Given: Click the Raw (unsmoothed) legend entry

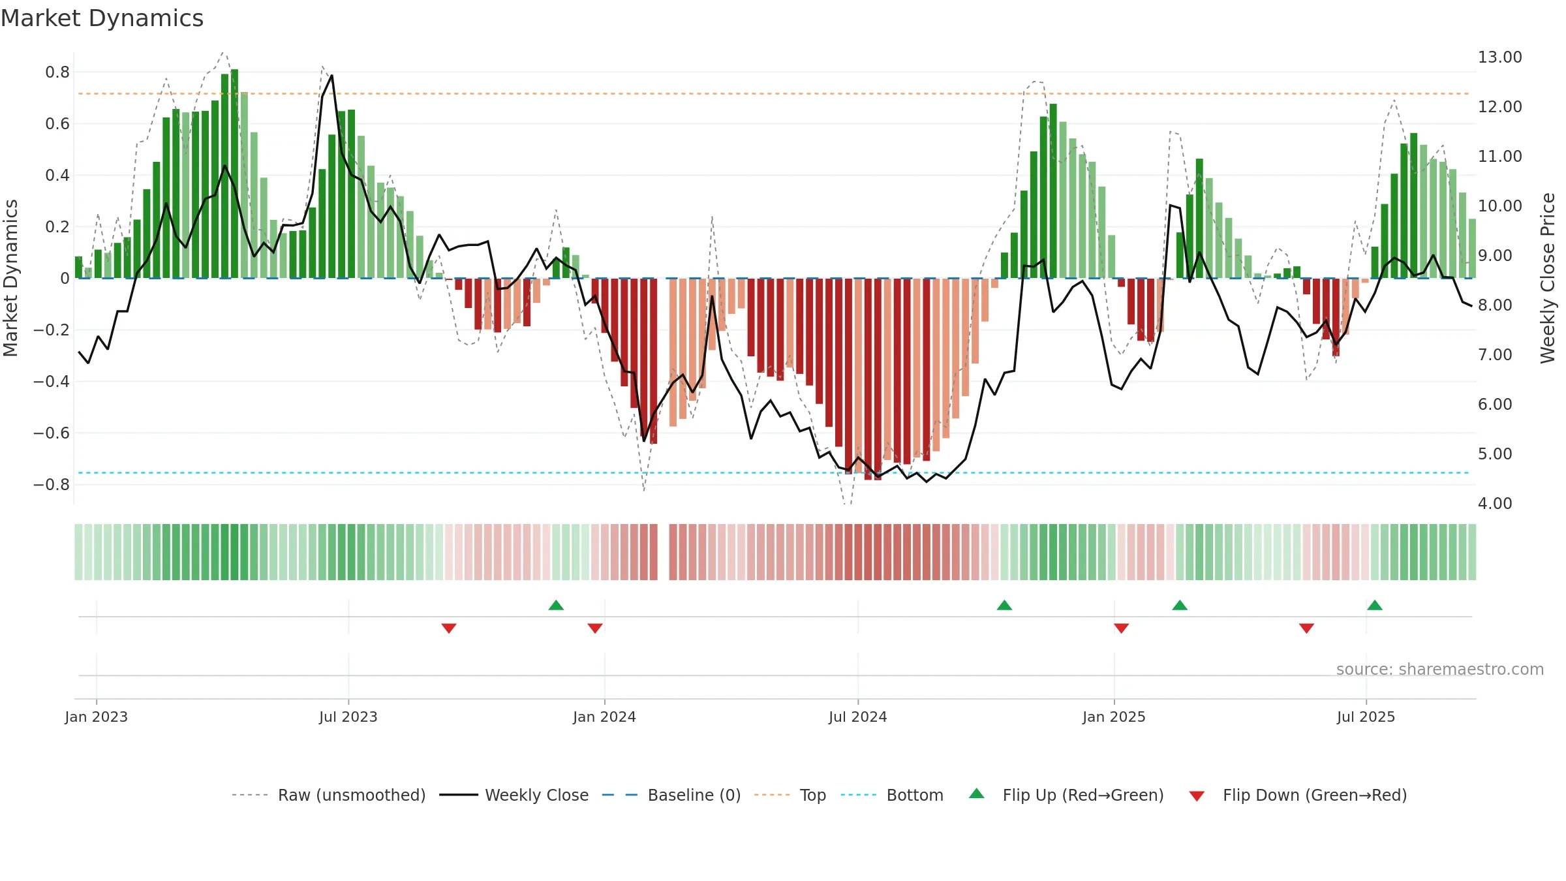Looking at the screenshot, I should click(x=328, y=795).
